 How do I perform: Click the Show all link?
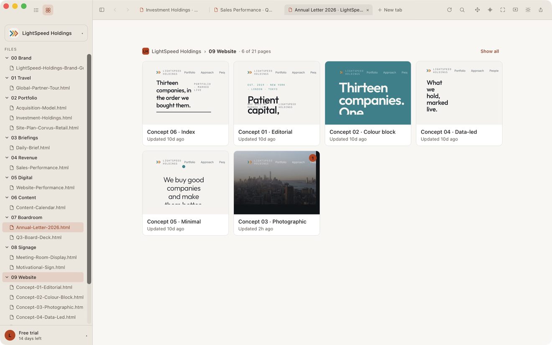coord(490,51)
